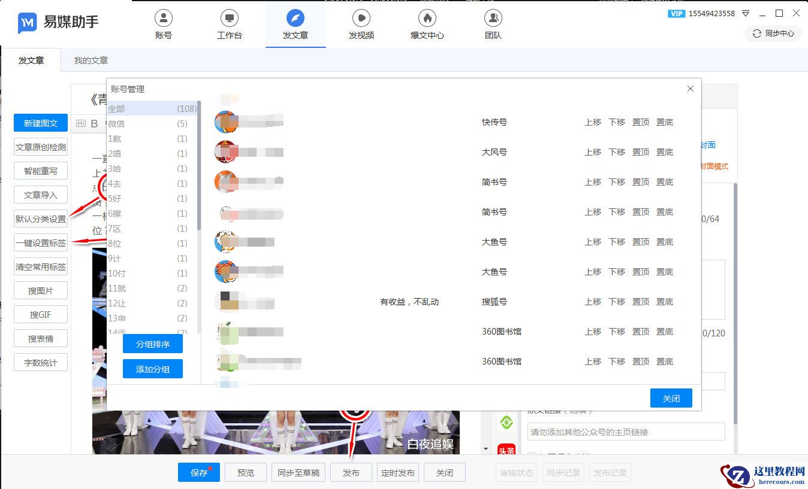Apply H1 heading from the editor toolbar
This screenshot has width=808, height=489.
[x=81, y=124]
